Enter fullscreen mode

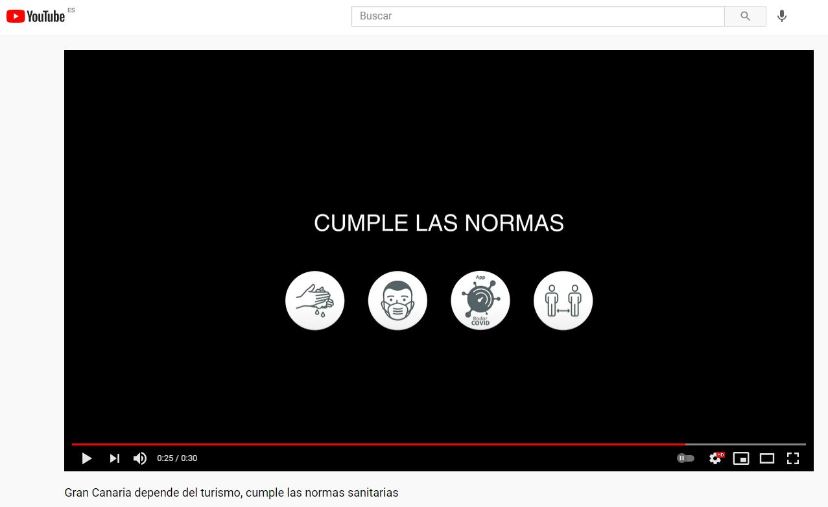click(x=792, y=458)
